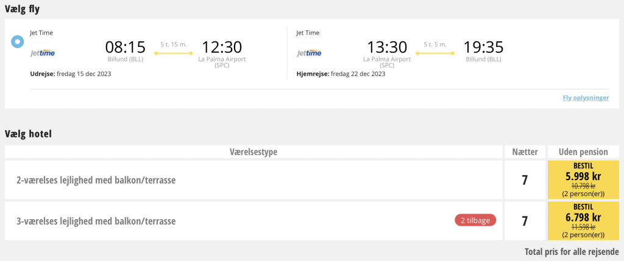624x261 pixels.
Task: Select the Jet Time flight radio button
Action: (x=18, y=42)
